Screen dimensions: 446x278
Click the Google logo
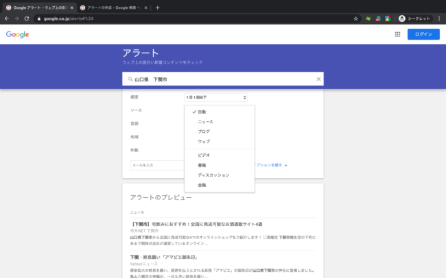coord(18,34)
